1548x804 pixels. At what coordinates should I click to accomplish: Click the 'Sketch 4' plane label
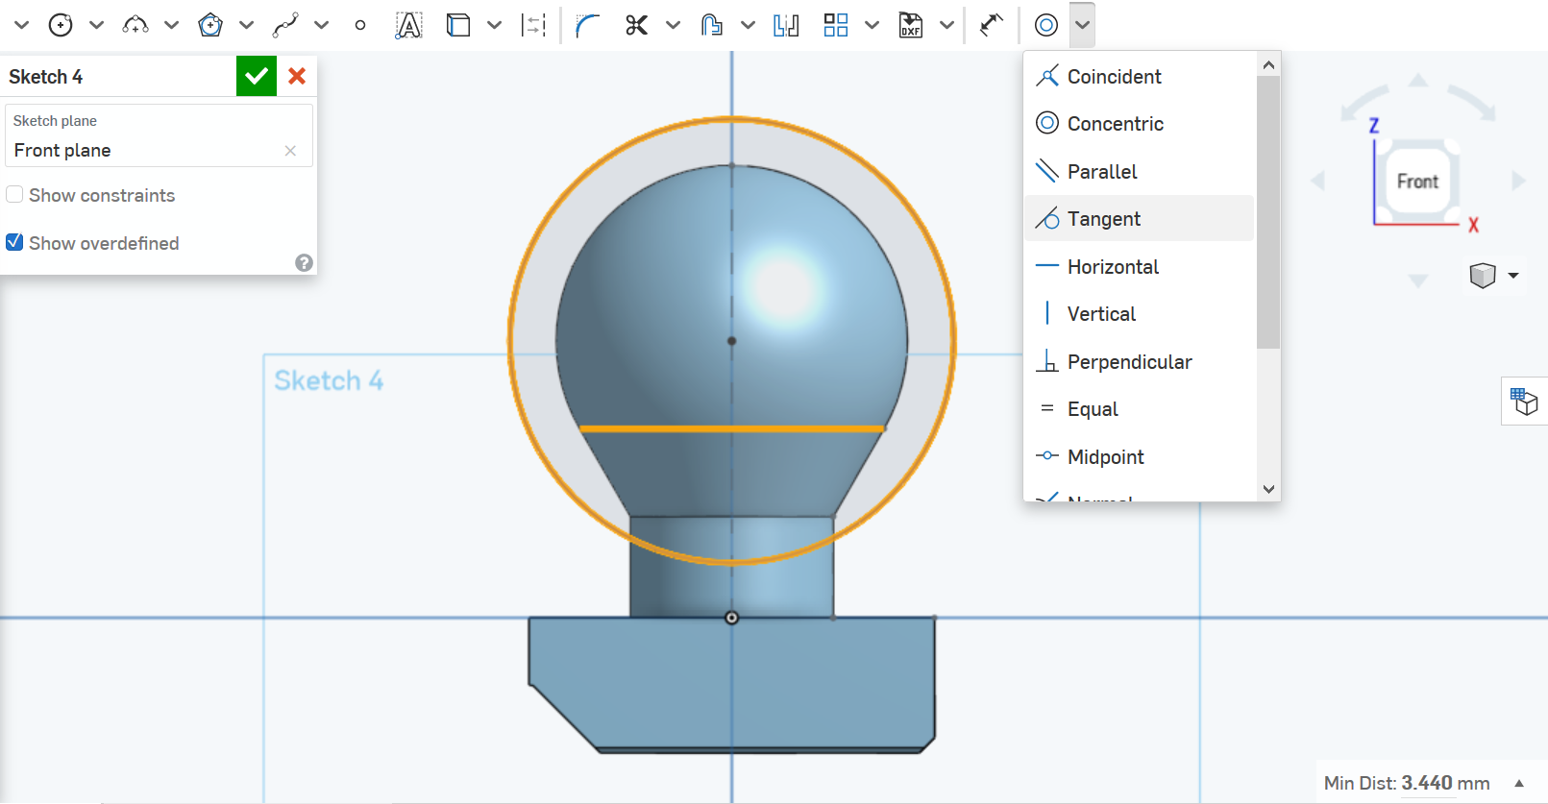(329, 380)
